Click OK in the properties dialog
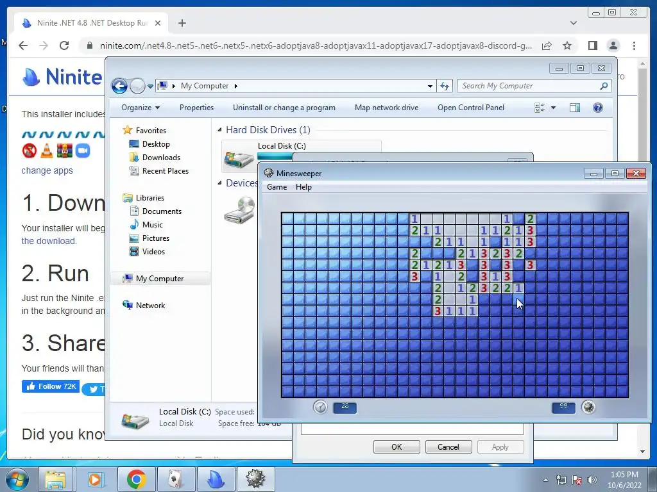Image resolution: width=657 pixels, height=492 pixels. [397, 447]
